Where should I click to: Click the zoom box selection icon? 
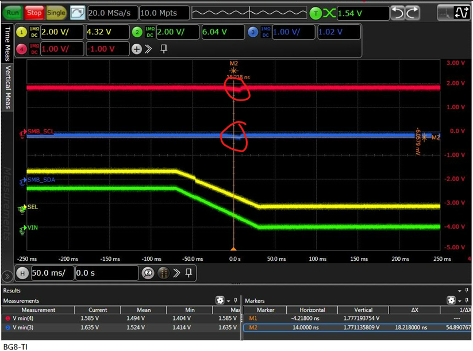tap(444, 13)
